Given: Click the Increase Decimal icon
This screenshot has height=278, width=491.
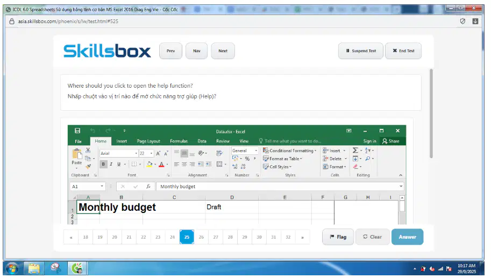Looking at the screenshot, I should (x=235, y=167).
